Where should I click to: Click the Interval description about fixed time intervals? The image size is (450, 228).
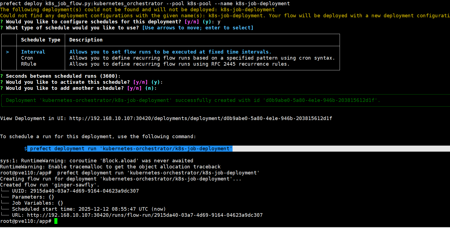click(x=170, y=52)
